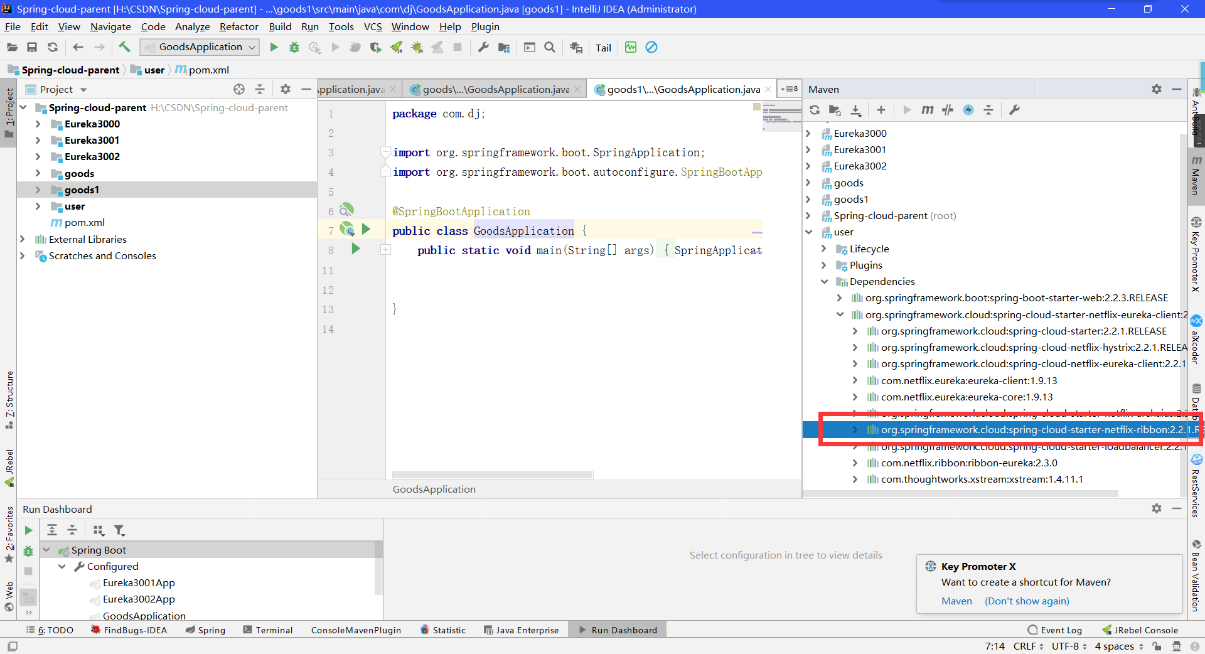Open the FindBugs-IDEA bottom tab
This screenshot has height=654, width=1205.
(x=129, y=630)
